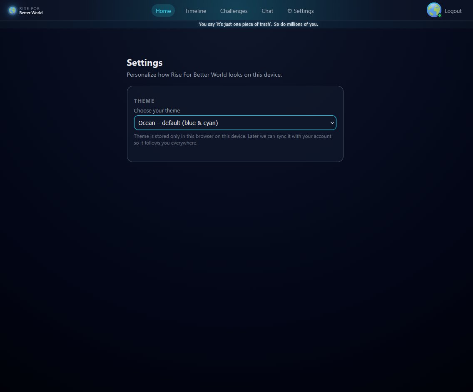Click the THEME section heading
This screenshot has width=473, height=392.
(144, 100)
